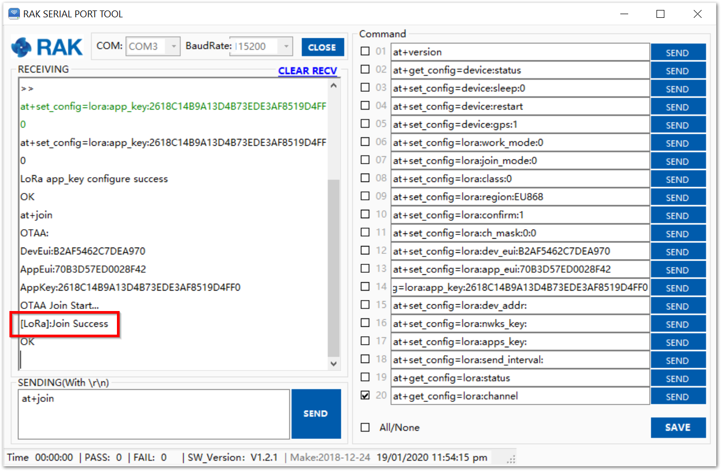Click the SAVE button

(678, 427)
